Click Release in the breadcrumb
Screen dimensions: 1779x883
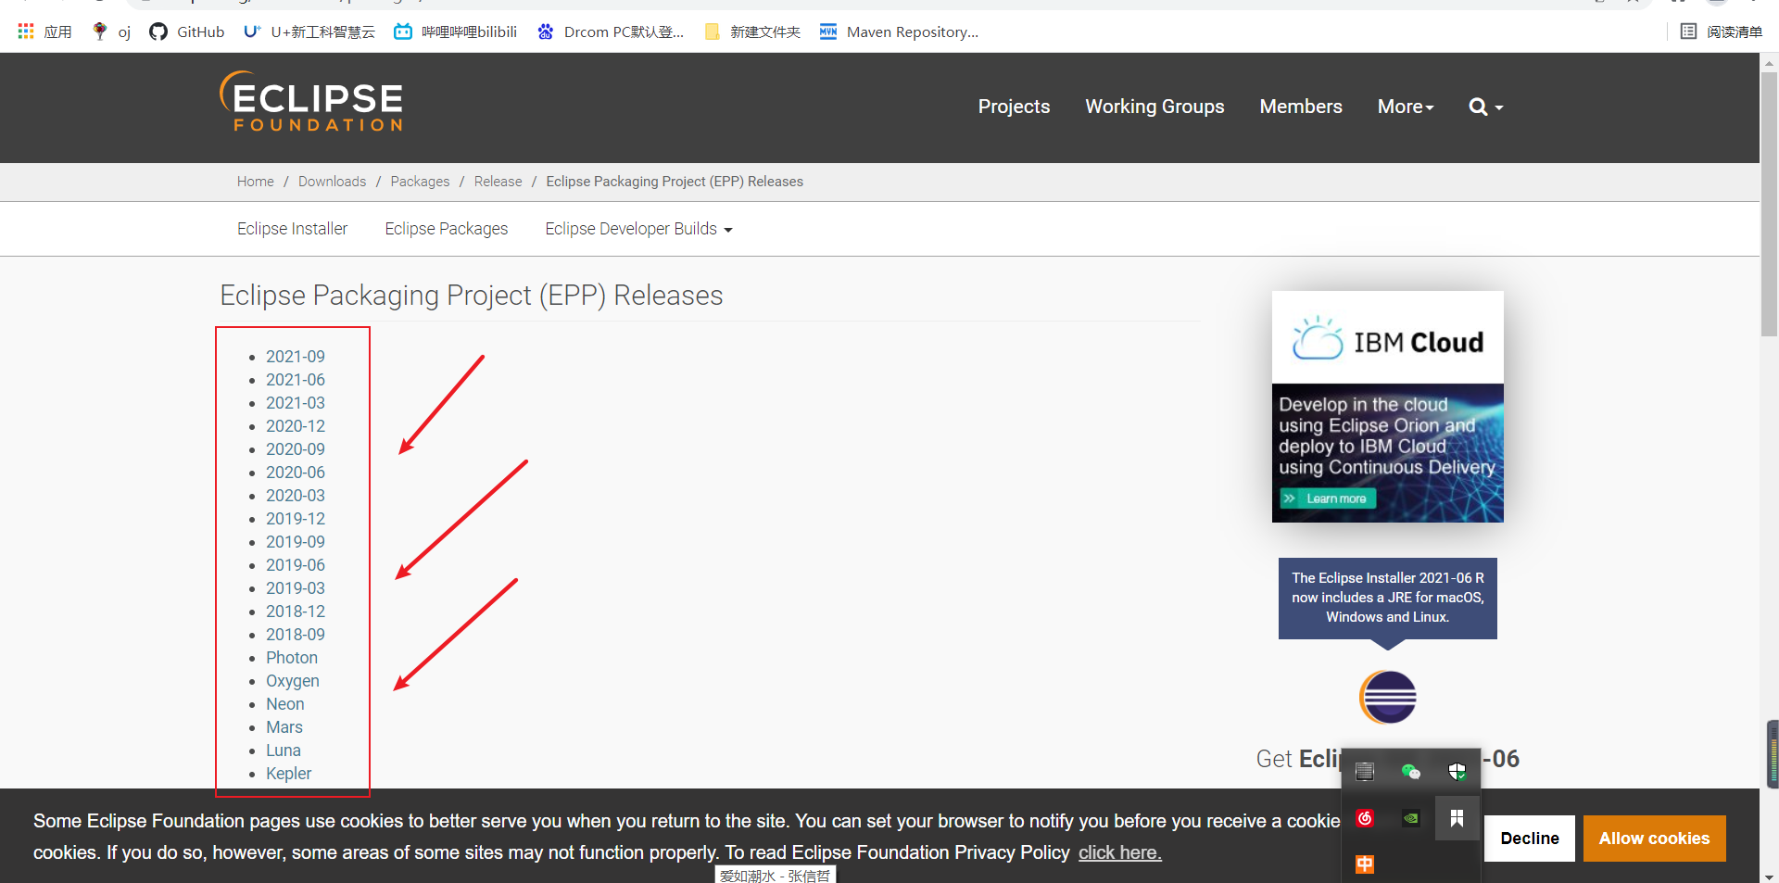coord(498,182)
